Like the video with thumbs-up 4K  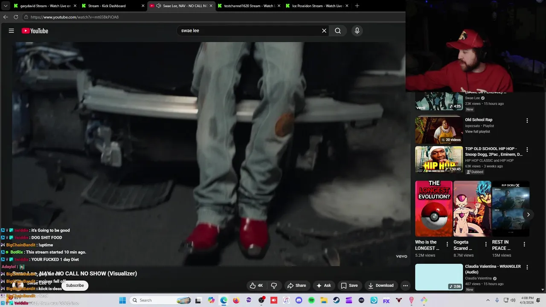(256, 286)
